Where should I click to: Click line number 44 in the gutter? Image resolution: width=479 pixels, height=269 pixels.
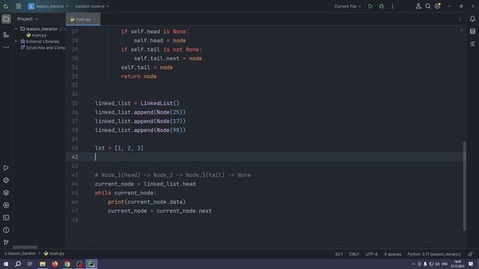75,184
